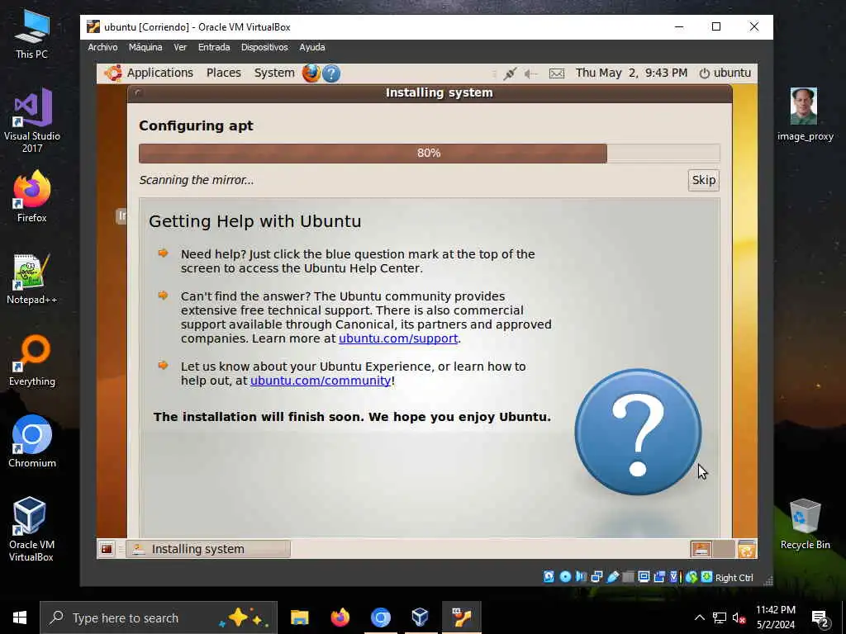Viewport: 846px width, 634px height.
Task: Click the USB devices icon in VirtualBox status bar
Action: pos(612,577)
